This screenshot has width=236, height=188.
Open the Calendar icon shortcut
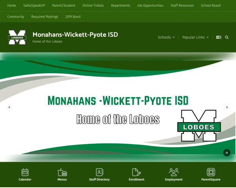[25, 172]
